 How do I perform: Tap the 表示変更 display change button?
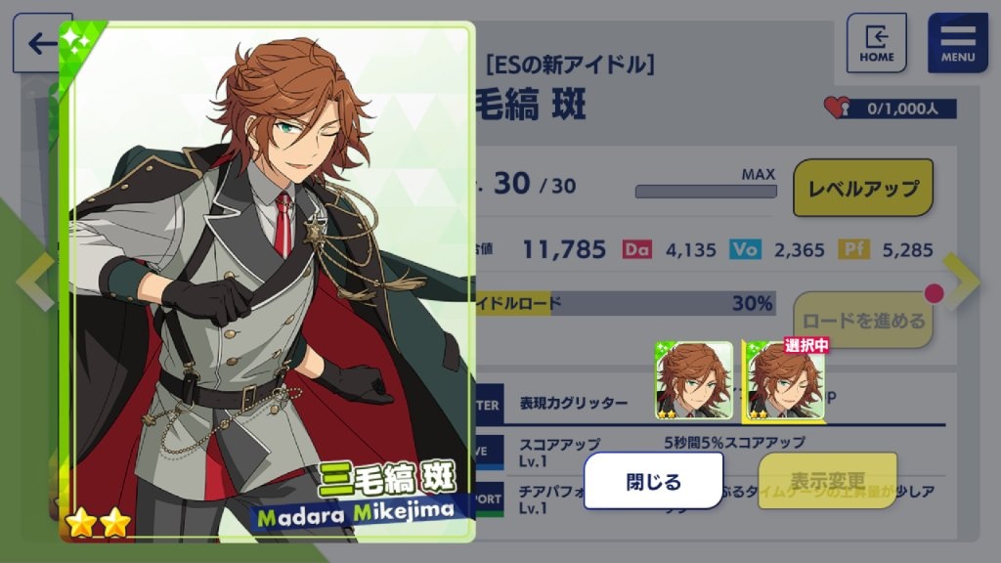(827, 481)
